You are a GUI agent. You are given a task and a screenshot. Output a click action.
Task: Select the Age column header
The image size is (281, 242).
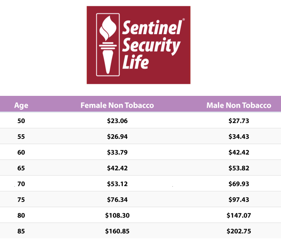(21, 105)
